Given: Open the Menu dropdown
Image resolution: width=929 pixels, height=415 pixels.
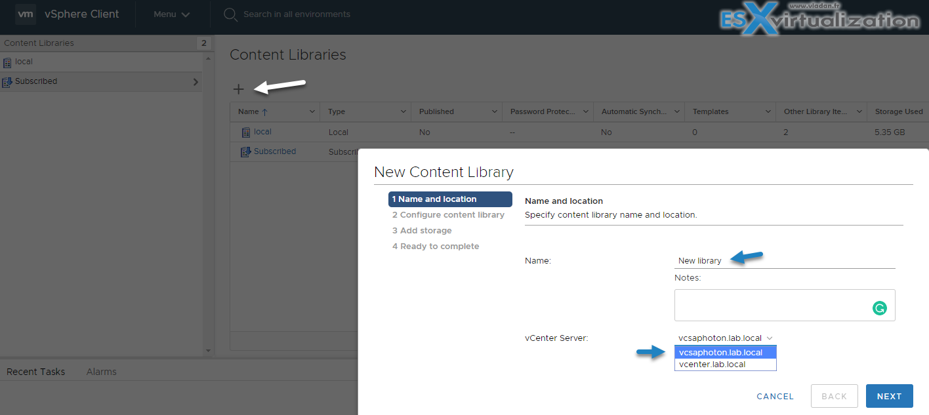Looking at the screenshot, I should click(172, 14).
